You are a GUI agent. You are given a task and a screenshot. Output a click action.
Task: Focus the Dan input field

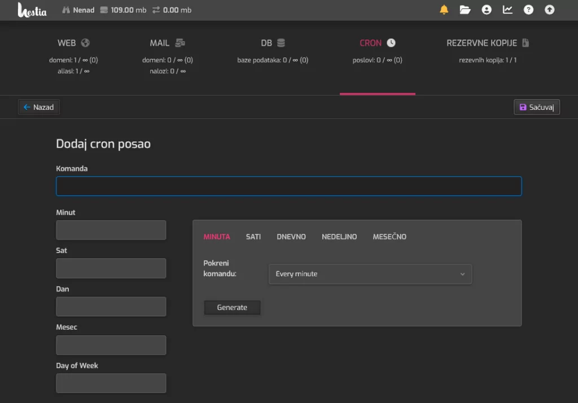(x=111, y=307)
